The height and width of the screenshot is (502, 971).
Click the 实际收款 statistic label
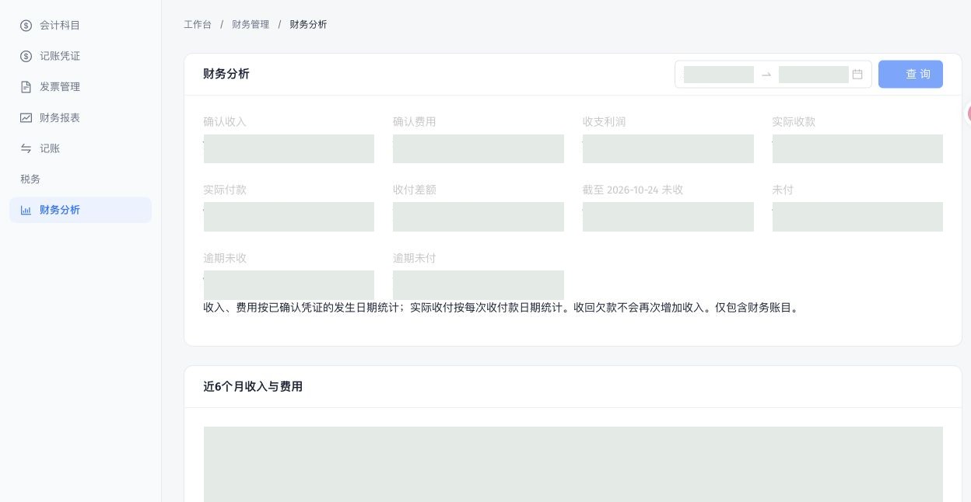point(794,122)
